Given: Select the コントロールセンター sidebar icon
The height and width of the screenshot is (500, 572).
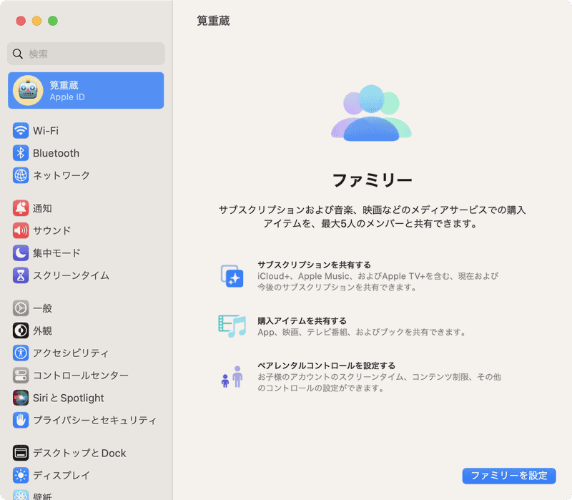Looking at the screenshot, I should pos(21,374).
